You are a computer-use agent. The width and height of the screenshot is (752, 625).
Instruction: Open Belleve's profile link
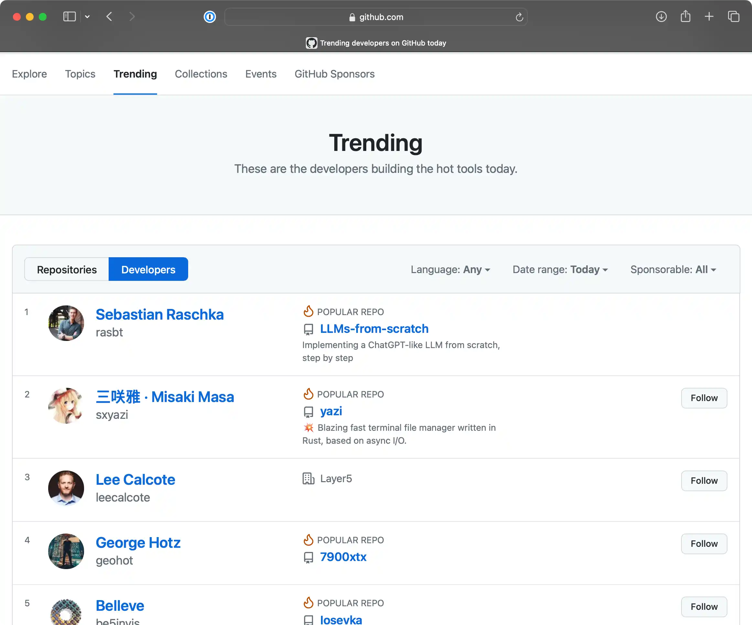(x=120, y=605)
